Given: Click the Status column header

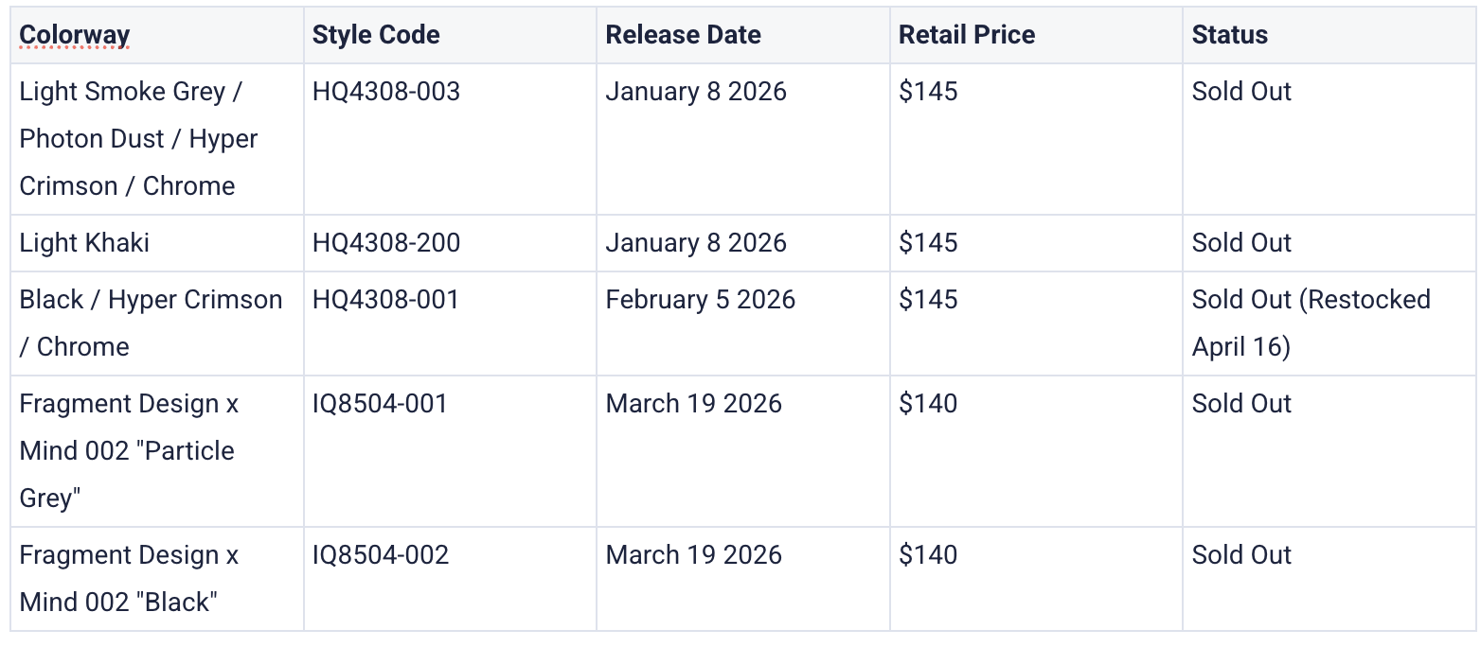Looking at the screenshot, I should click(x=1229, y=35).
